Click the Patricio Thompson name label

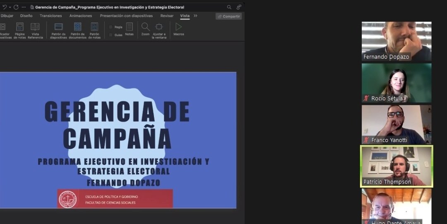(387, 182)
